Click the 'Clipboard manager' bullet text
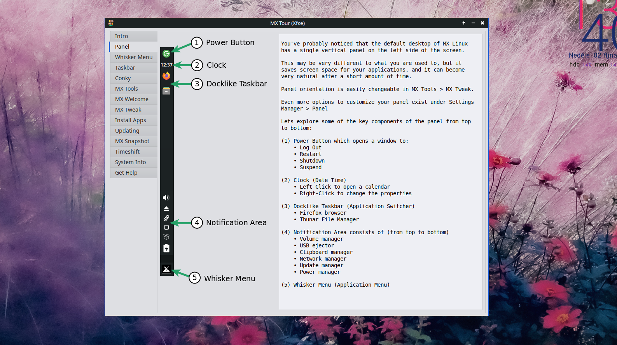The image size is (617, 345). (x=326, y=252)
